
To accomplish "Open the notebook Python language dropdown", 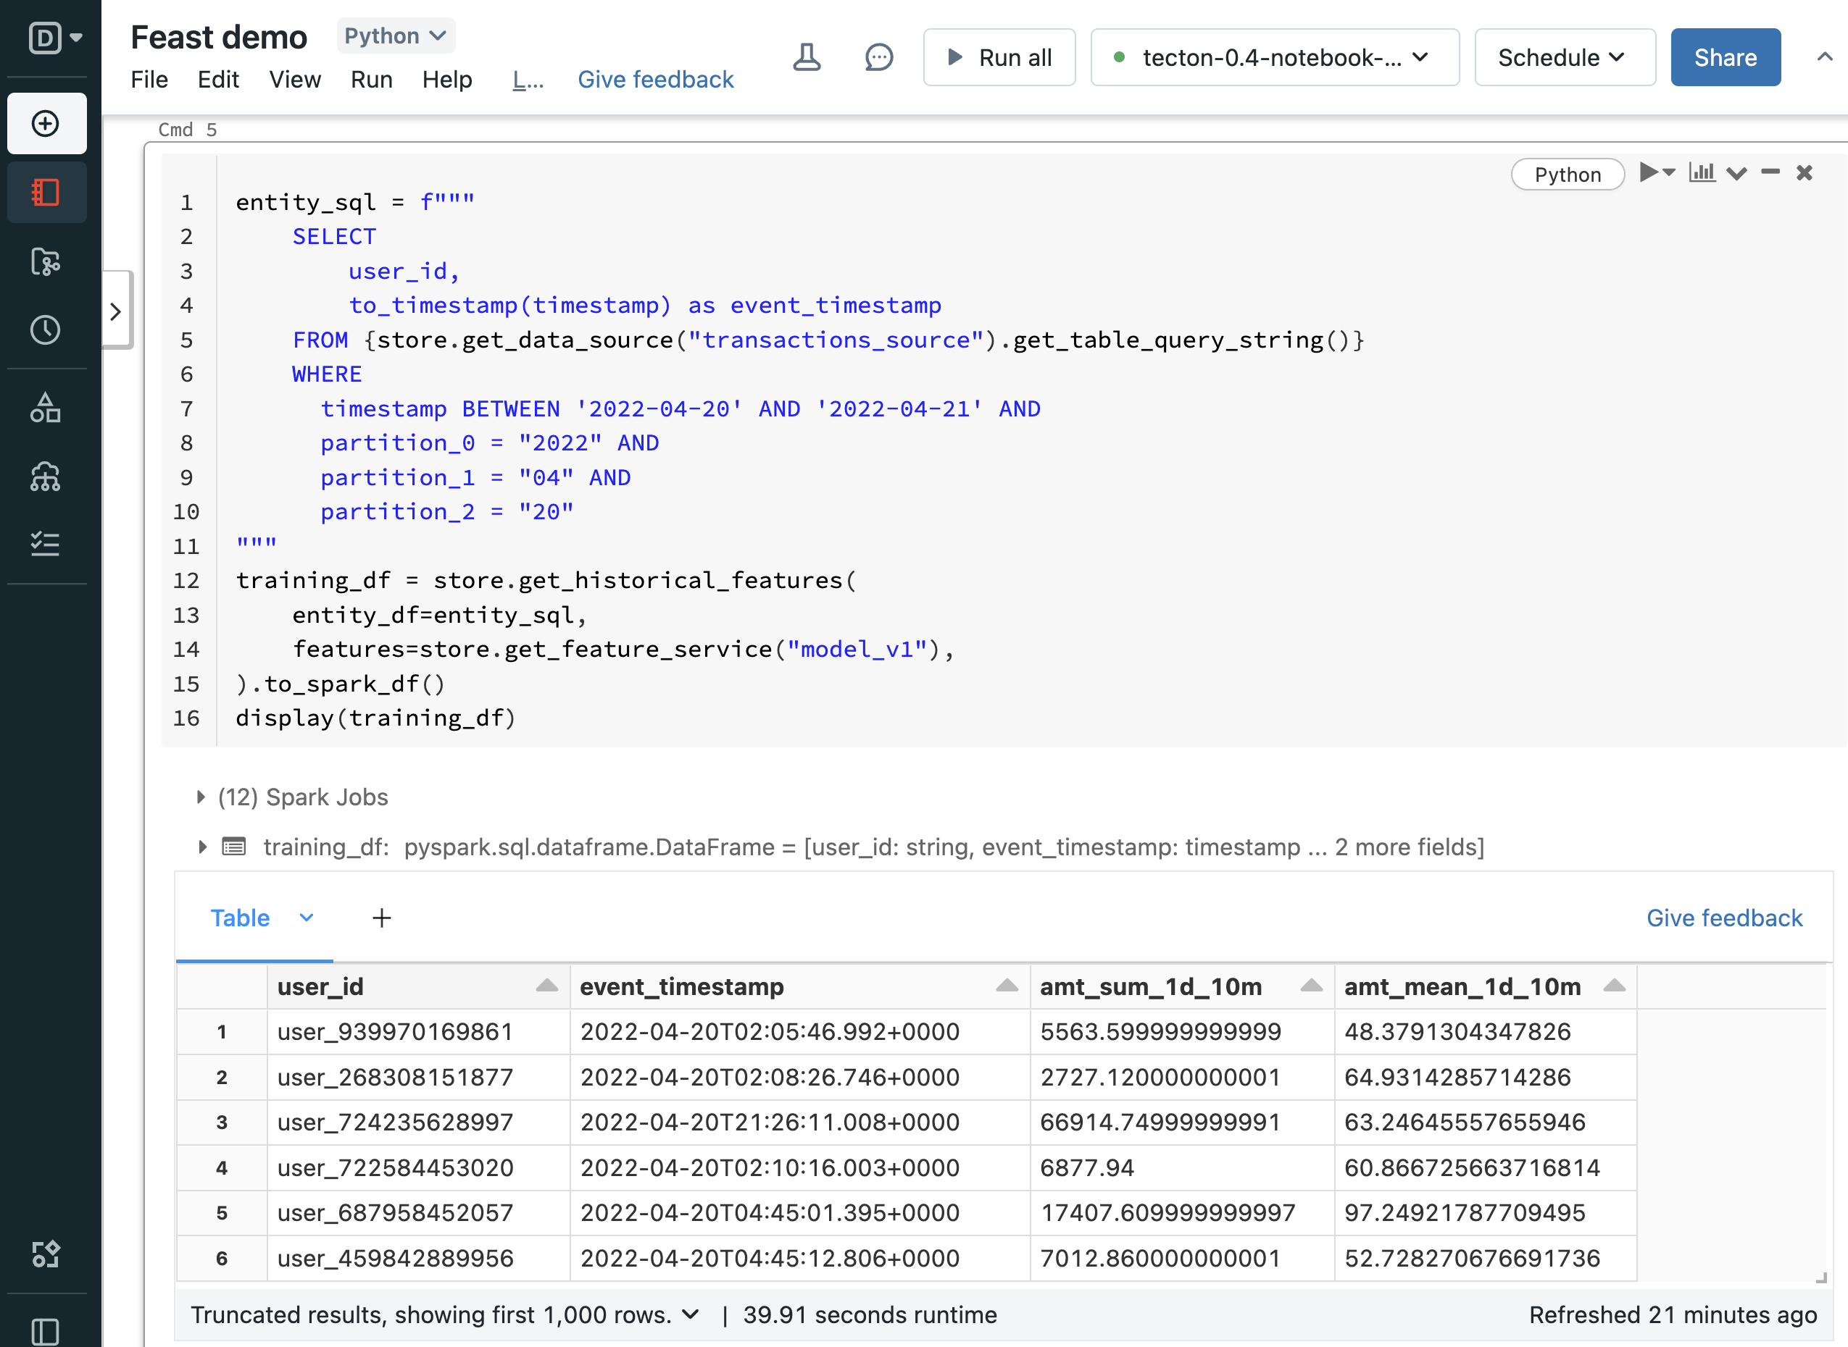I will click(x=396, y=36).
